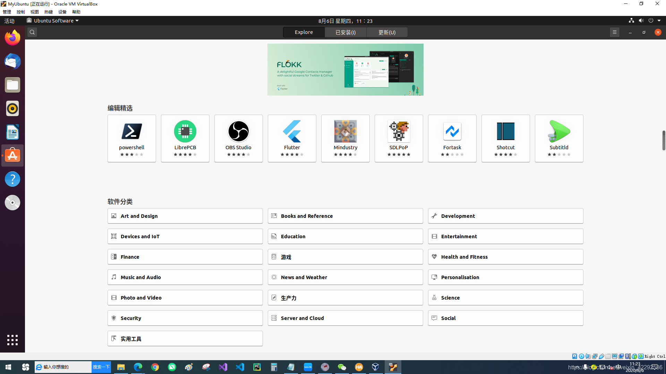
Task: Open the Art and Design category
Action: click(185, 216)
